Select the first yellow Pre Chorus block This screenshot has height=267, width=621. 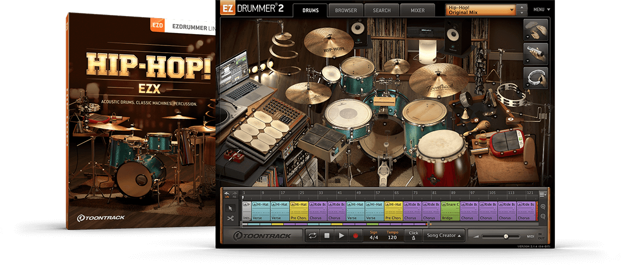pyautogui.click(x=299, y=211)
